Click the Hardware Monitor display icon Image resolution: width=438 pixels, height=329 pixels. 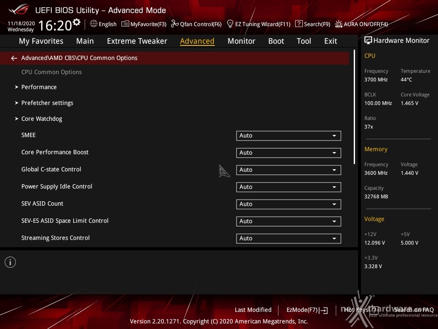tap(368, 40)
